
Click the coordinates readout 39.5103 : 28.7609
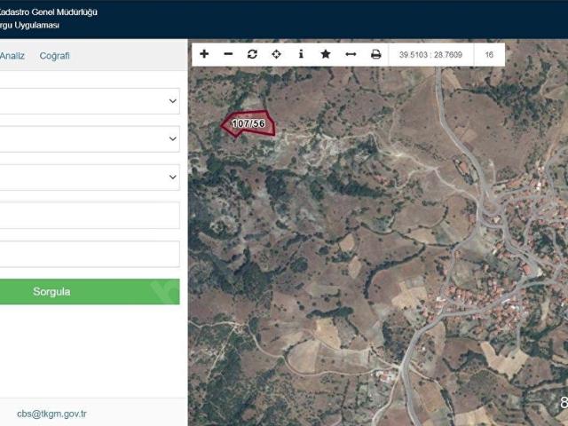point(430,55)
